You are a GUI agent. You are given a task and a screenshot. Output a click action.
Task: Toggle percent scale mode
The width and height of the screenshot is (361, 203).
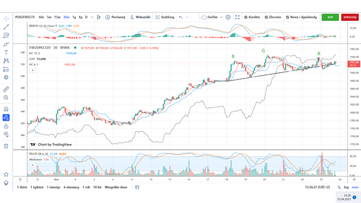pyautogui.click(x=339, y=187)
